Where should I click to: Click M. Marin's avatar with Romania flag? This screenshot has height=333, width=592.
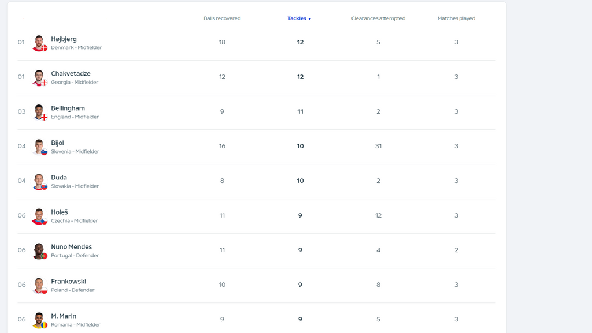click(x=39, y=320)
